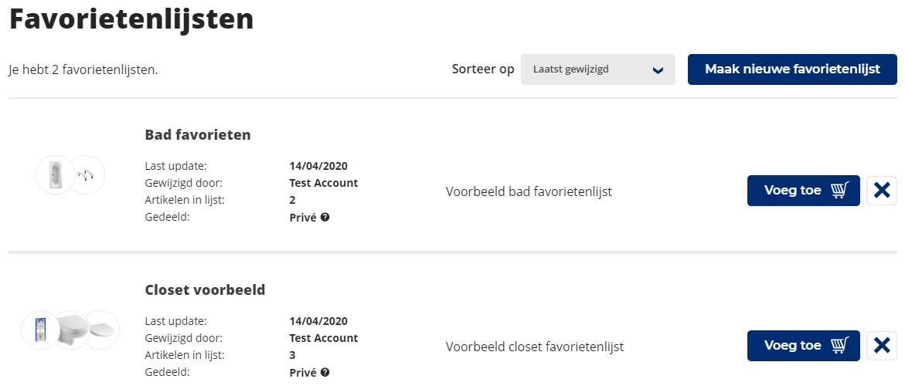Click help icon beside Privé in Closet voorbeeld
905x389 pixels.
coord(325,373)
